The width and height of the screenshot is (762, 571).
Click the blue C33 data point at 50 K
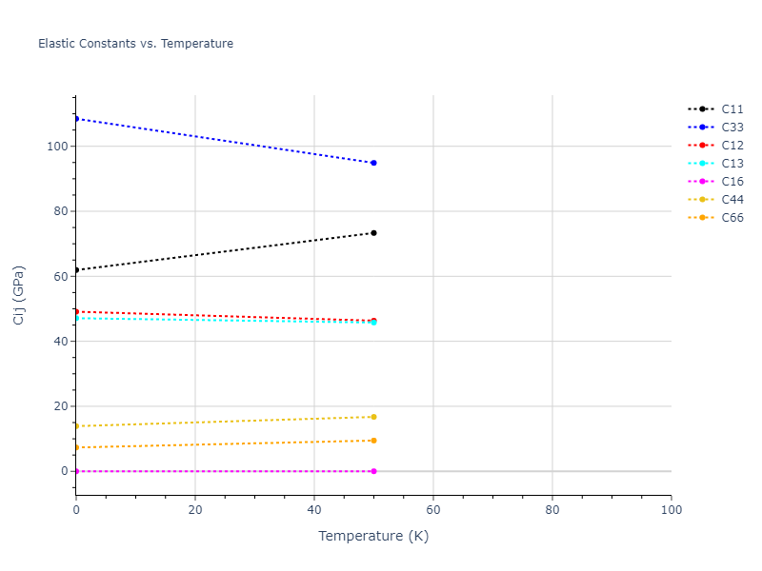coord(373,163)
